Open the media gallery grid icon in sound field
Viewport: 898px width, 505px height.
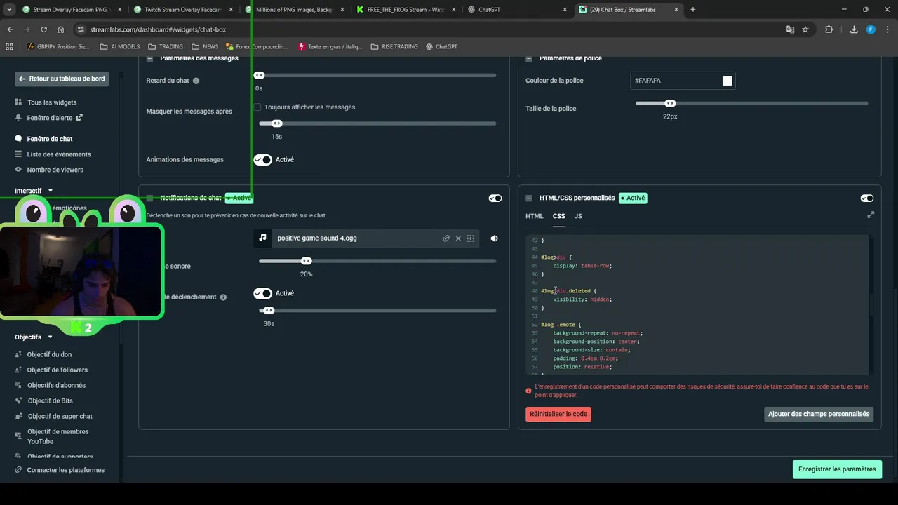click(x=471, y=238)
